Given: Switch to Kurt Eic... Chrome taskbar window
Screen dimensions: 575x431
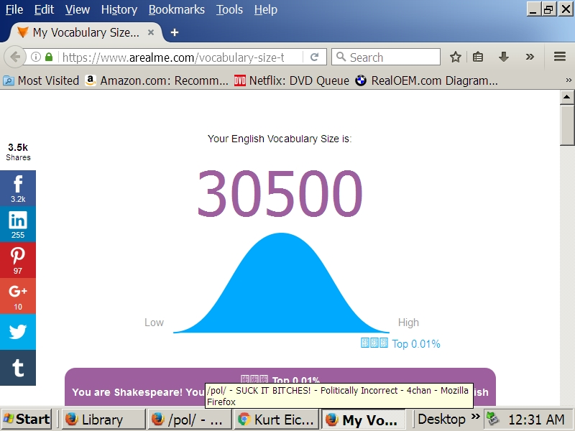Looking at the screenshot, I should click(x=276, y=420).
